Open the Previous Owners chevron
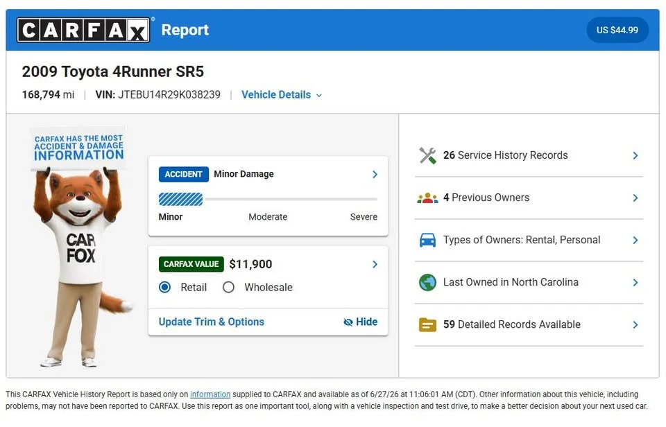This screenshot has width=666, height=427. (x=635, y=198)
